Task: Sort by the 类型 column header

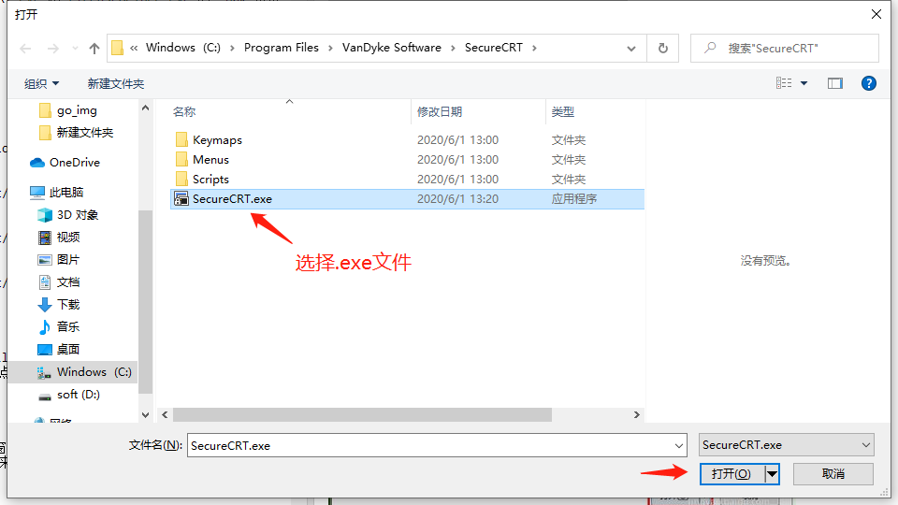Action: pyautogui.click(x=562, y=111)
